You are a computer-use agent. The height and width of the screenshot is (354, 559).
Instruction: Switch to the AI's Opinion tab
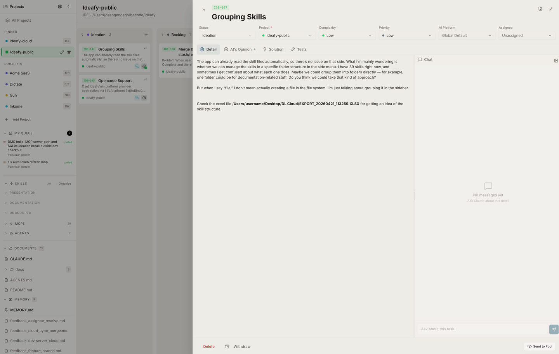[x=240, y=49]
